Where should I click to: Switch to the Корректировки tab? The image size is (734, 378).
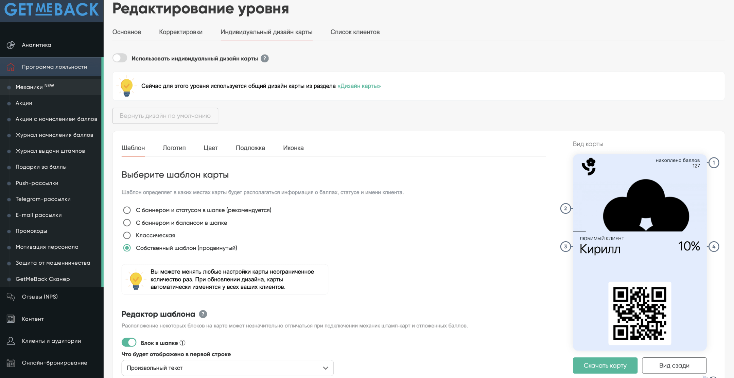coord(180,32)
